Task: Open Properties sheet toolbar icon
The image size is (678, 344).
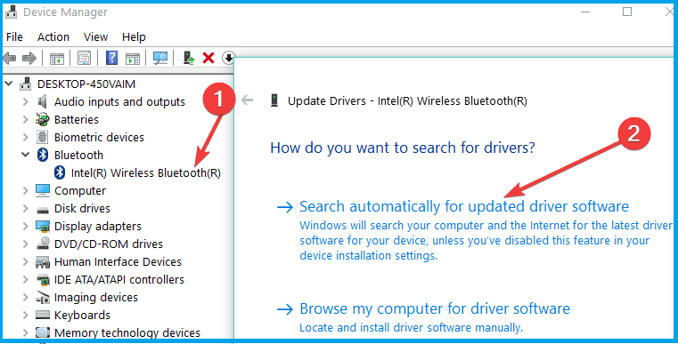Action: tap(84, 58)
